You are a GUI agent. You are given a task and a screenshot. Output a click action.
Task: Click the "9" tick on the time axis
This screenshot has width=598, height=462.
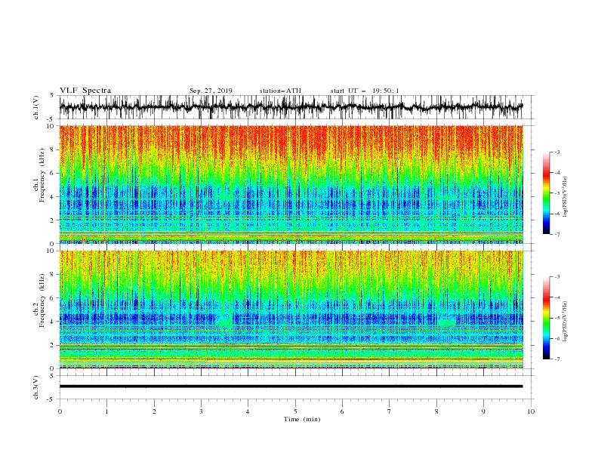pyautogui.click(x=483, y=411)
